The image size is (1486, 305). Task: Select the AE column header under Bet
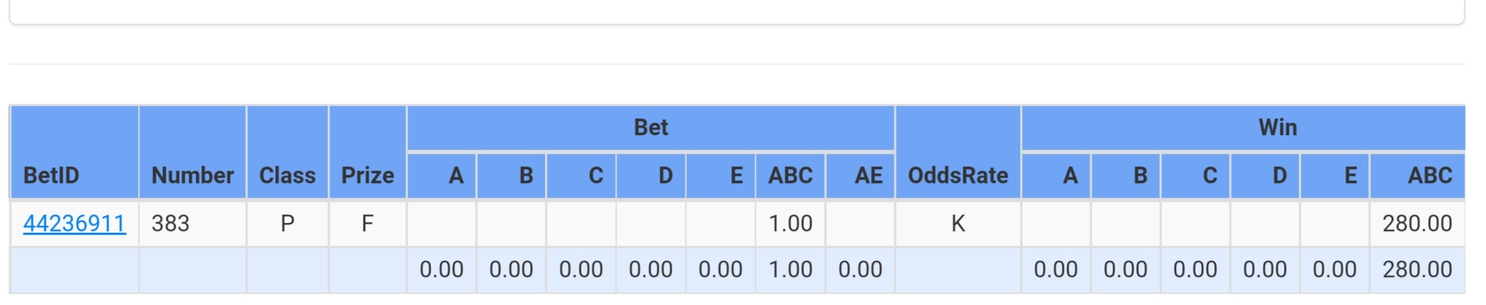868,175
